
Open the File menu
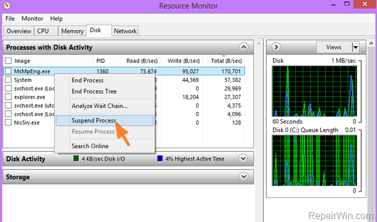(x=10, y=18)
